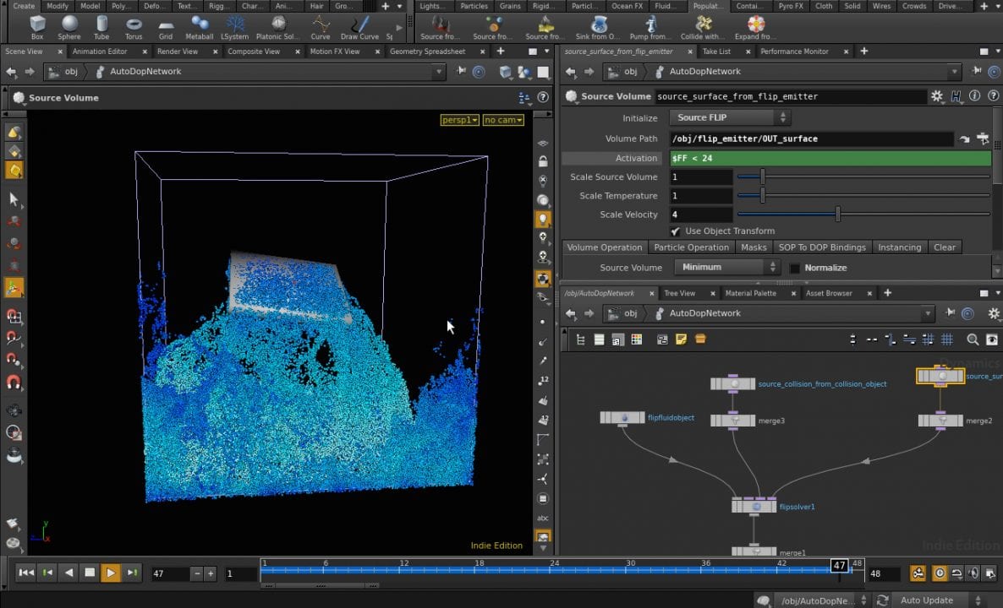Select the flipfluidobject node
This screenshot has height=608, width=1003.
click(622, 418)
